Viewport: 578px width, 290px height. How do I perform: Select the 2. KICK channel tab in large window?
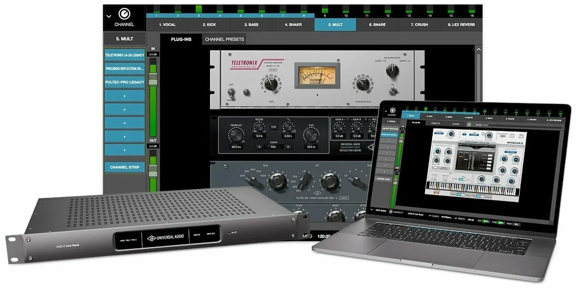tap(209, 24)
